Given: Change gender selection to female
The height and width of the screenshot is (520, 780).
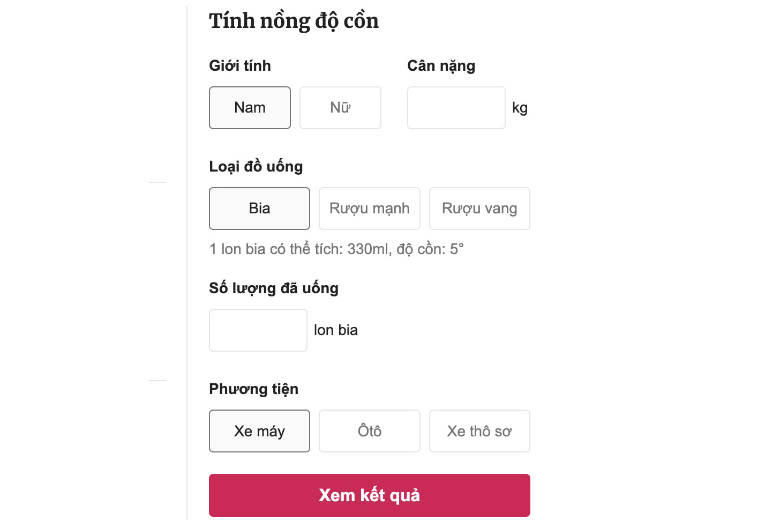Looking at the screenshot, I should (x=340, y=107).
